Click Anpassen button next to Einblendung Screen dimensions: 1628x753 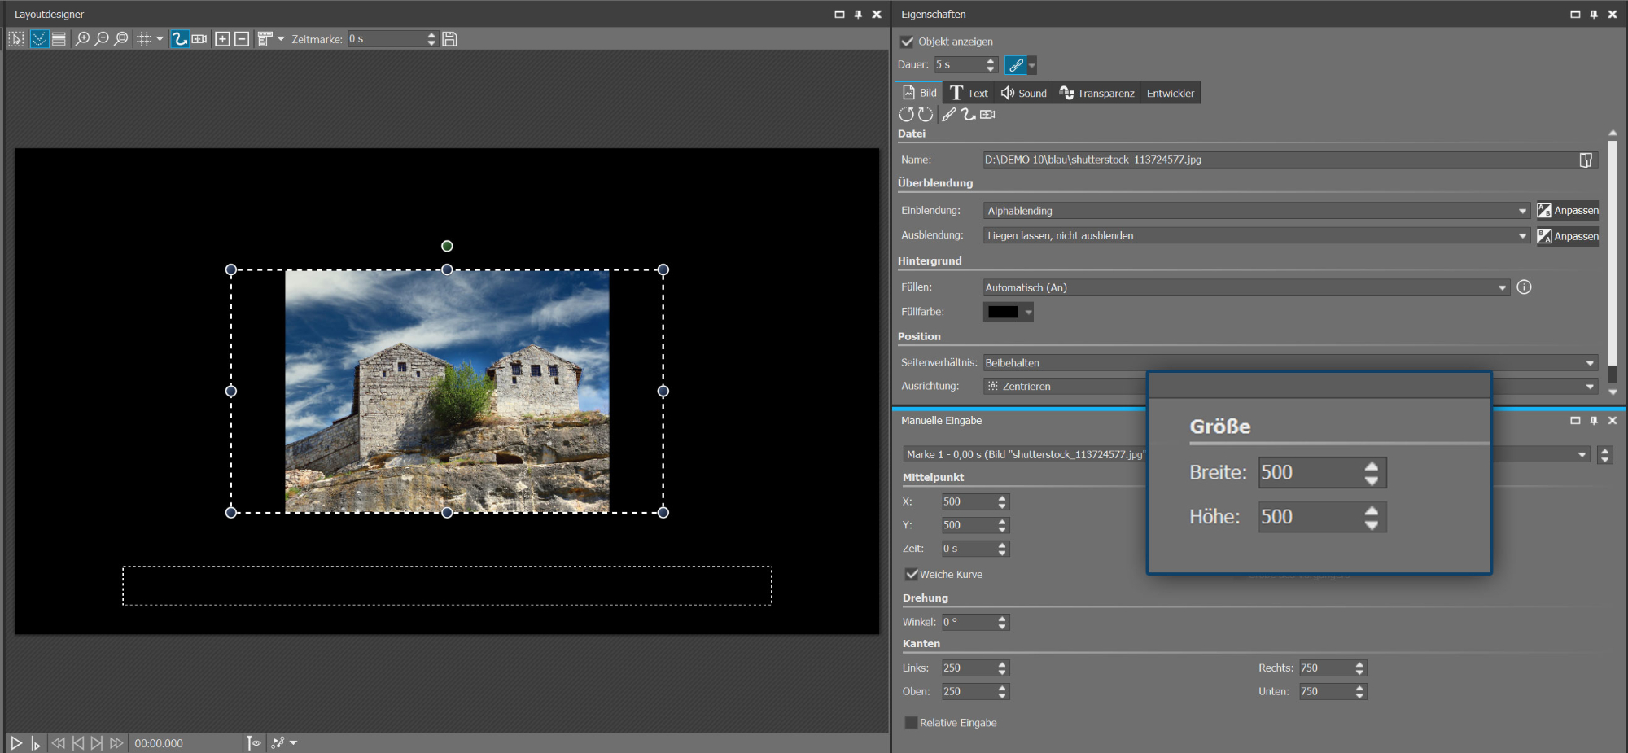coord(1567,211)
